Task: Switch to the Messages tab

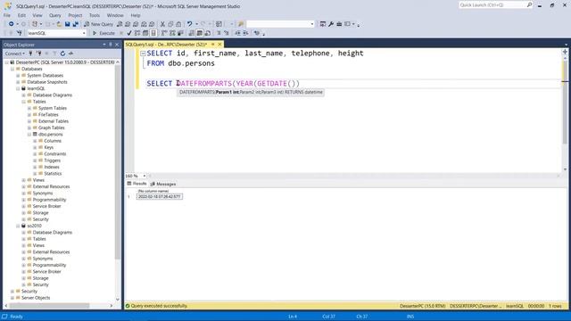Action: tap(163, 185)
